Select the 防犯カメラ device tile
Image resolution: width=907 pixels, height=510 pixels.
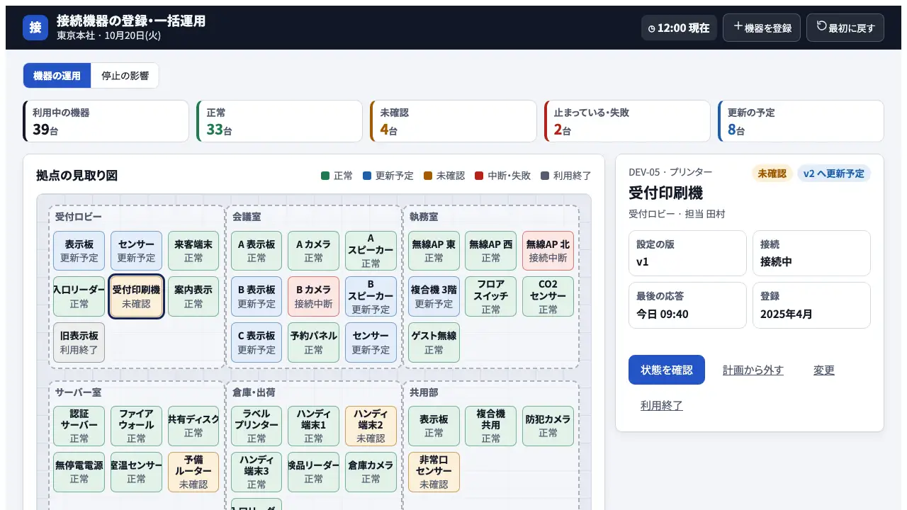click(548, 426)
